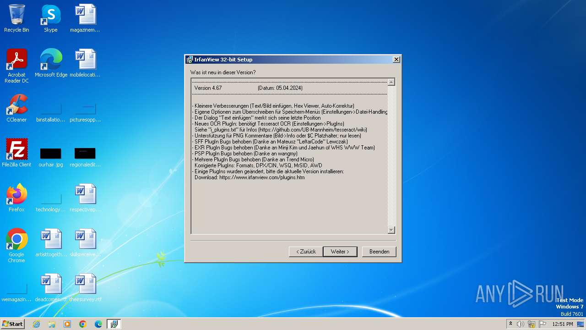Viewport: 586px width, 330px height.
Task: Close the IrfanView Setup dialog
Action: click(x=396, y=59)
